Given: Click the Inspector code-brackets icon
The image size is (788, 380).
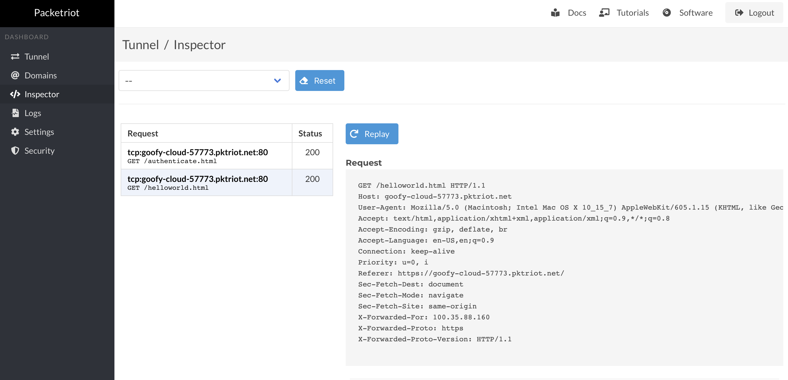Looking at the screenshot, I should 15,94.
